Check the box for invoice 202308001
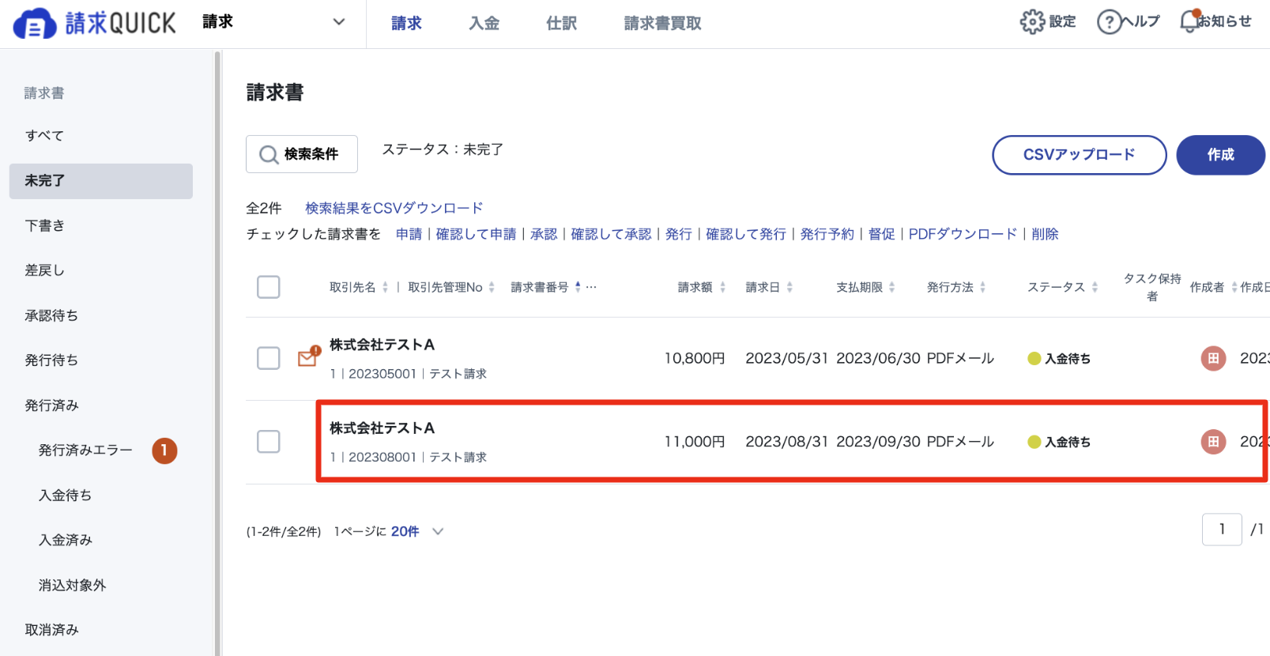 click(269, 441)
